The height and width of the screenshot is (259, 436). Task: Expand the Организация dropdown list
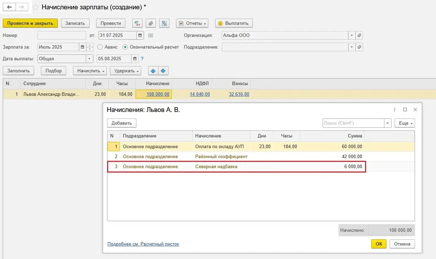pos(351,35)
